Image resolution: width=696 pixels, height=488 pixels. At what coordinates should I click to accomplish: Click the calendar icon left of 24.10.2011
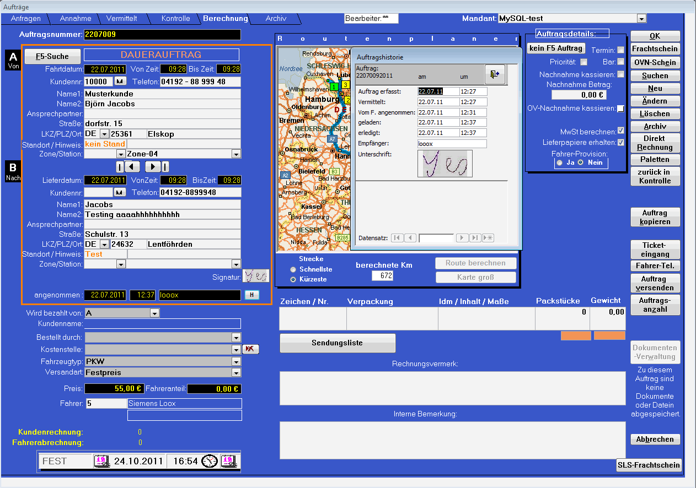tap(101, 461)
